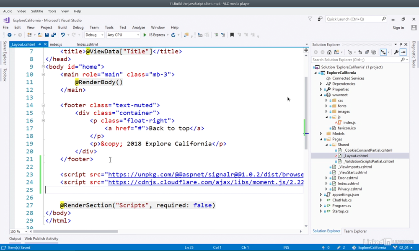Open the Debug configuration dropdown
Screen dimensions: 419x251
click(x=94, y=35)
